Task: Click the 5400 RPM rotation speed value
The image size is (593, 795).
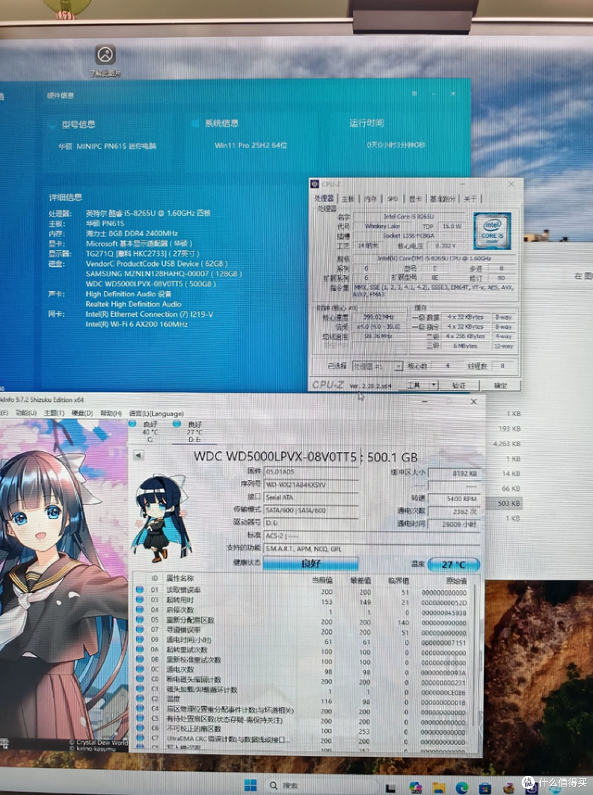Action: pos(454,499)
